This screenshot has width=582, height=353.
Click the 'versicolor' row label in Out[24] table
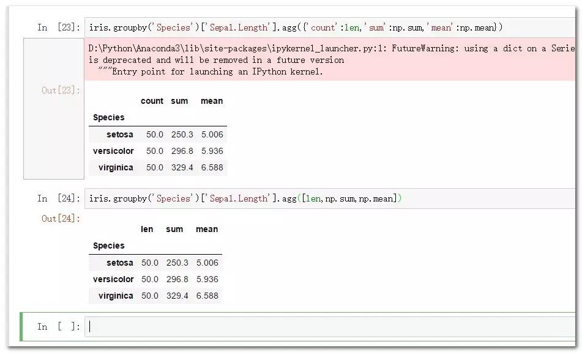click(113, 279)
